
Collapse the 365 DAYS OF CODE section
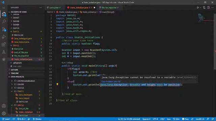tap(19, 12)
